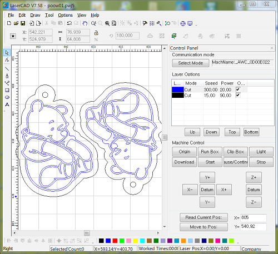Open the Edit menu
The height and width of the screenshot is (254, 278).
pos(22,15)
